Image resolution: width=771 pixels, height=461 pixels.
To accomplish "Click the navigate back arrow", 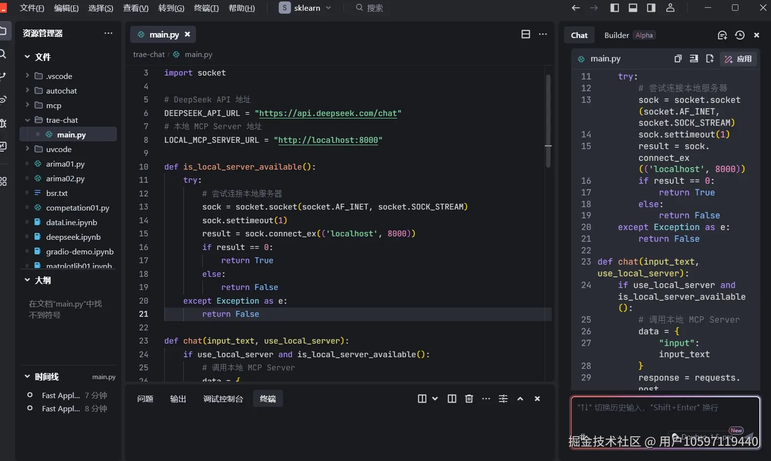I will click(576, 8).
